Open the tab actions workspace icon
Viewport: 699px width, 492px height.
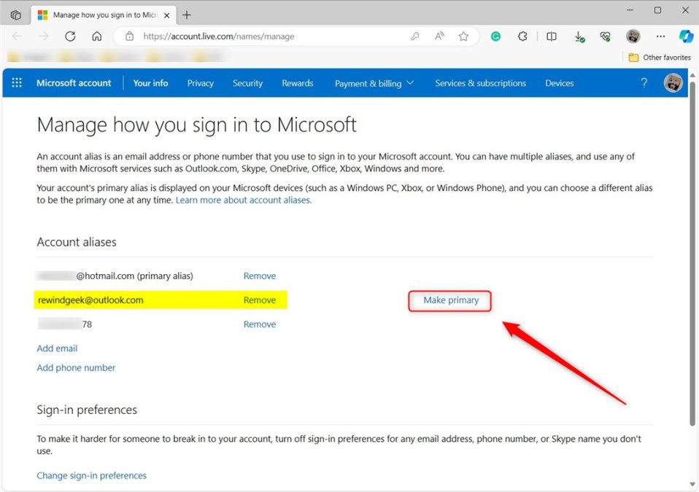point(15,15)
